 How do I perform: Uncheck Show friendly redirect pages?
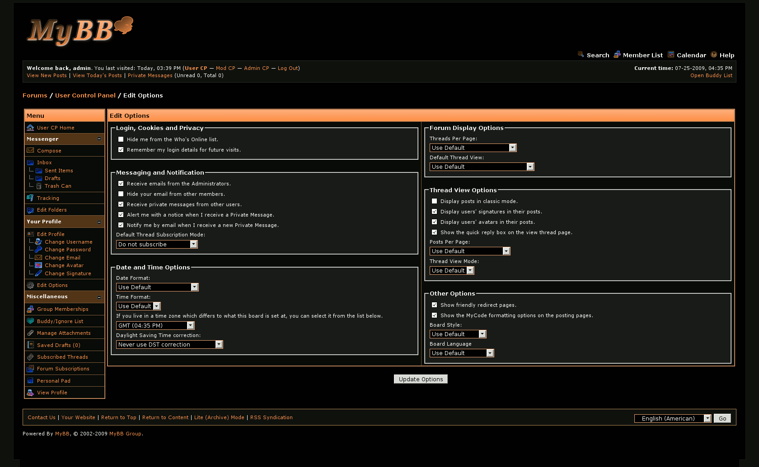434,305
